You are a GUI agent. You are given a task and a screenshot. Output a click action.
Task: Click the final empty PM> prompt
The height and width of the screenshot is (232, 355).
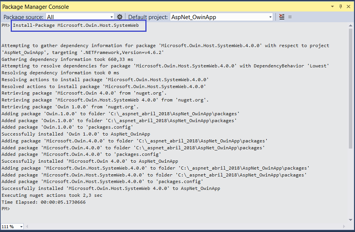tap(6, 209)
